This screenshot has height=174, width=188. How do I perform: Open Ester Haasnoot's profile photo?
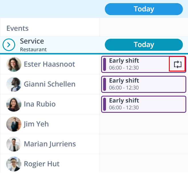(14, 64)
